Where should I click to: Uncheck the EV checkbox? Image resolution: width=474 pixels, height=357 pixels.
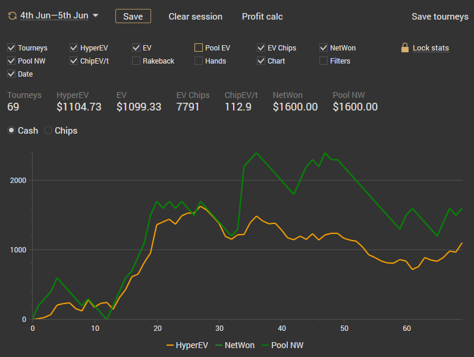click(136, 48)
